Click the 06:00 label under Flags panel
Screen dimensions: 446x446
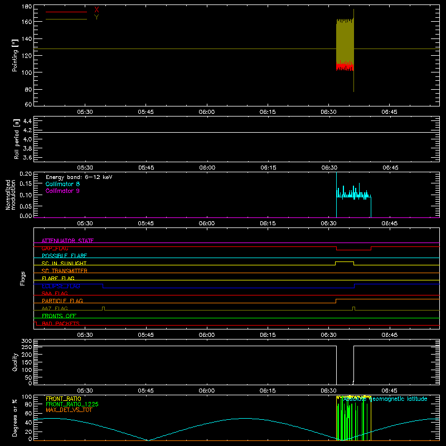[207, 335]
